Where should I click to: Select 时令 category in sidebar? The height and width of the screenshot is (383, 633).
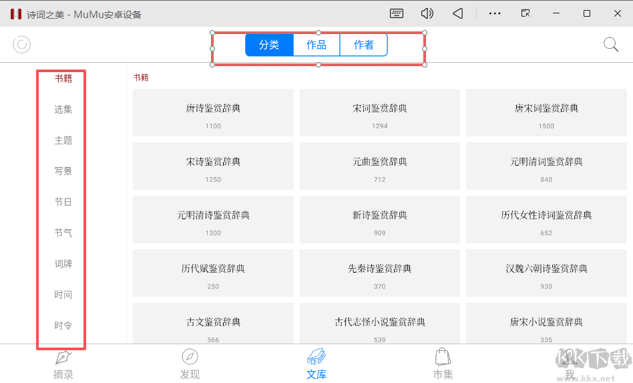tap(63, 326)
